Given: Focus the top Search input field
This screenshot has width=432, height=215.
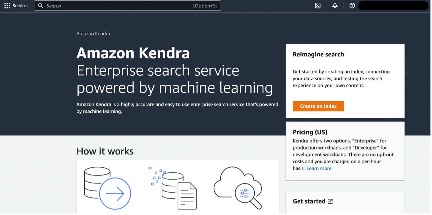Looking at the screenshot, I should pos(127,6).
